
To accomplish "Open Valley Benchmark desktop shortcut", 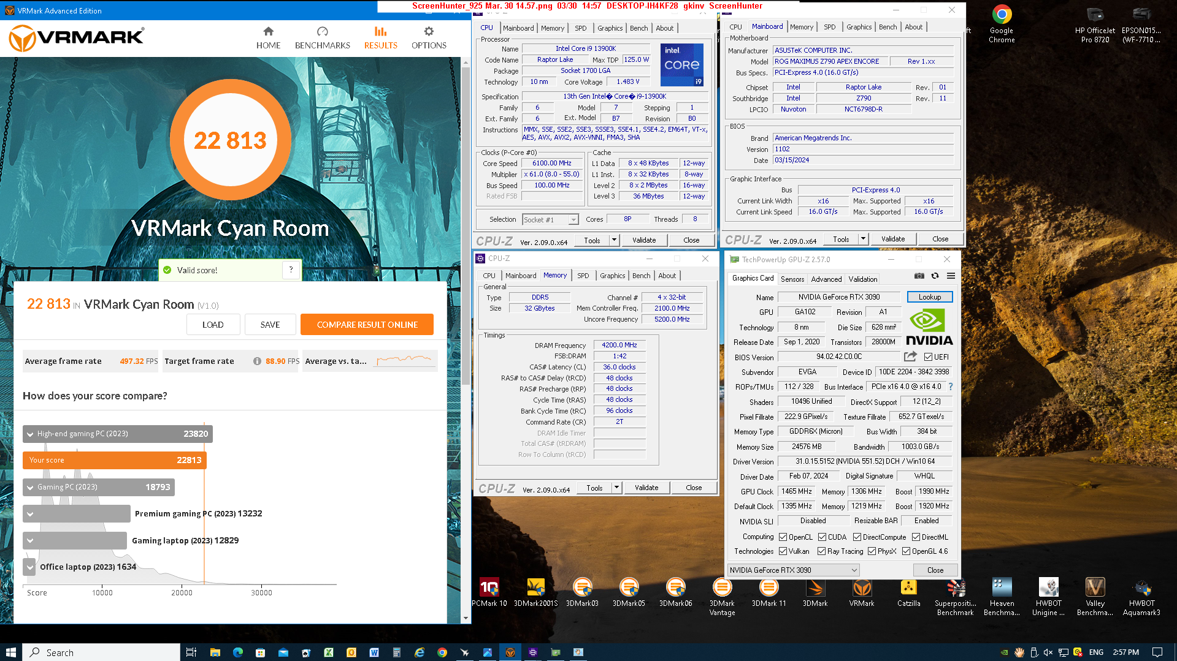I will coord(1095,597).
